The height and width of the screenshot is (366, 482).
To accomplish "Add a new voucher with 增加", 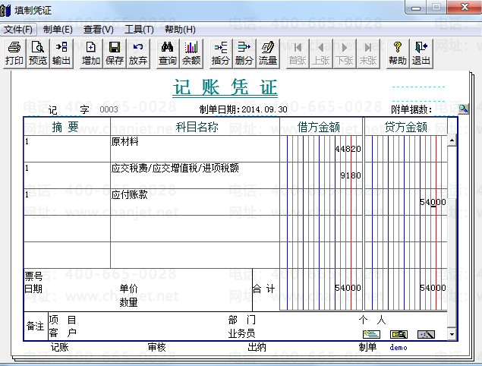I will coord(91,53).
